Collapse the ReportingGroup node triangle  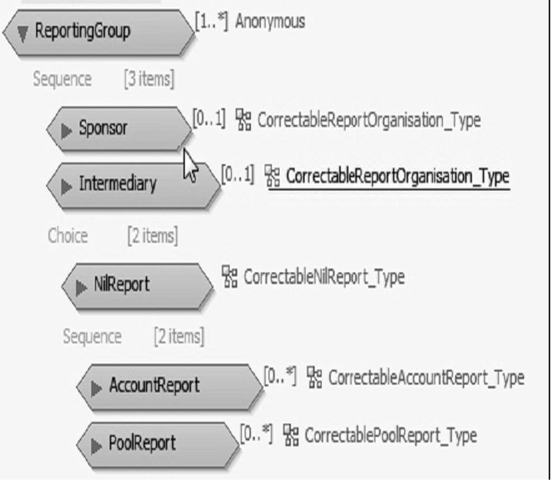21,32
